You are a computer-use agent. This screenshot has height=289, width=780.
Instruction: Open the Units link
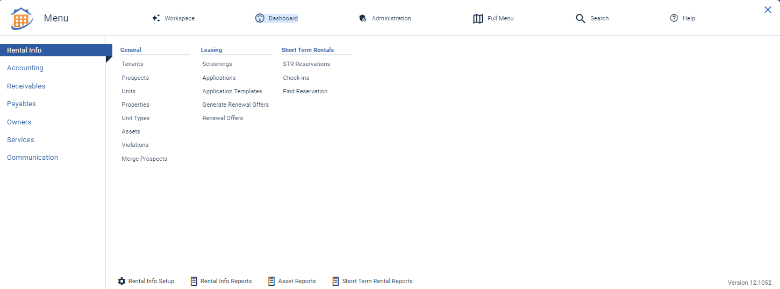click(x=128, y=91)
